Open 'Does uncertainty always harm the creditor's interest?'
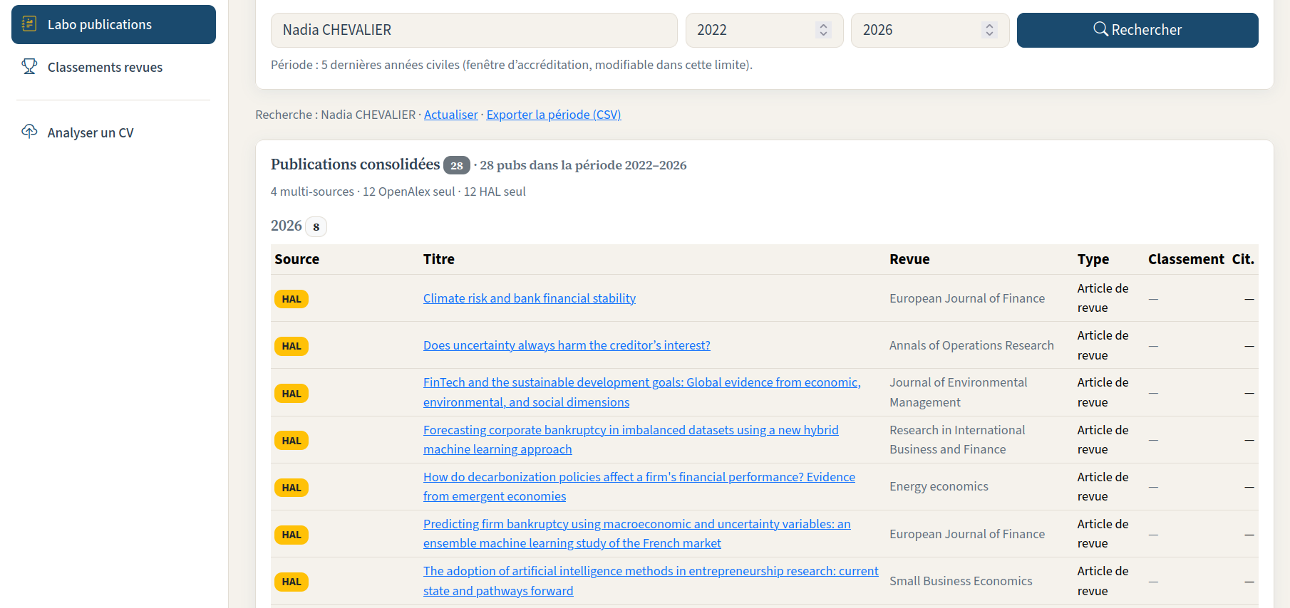1290x608 pixels. coord(567,345)
